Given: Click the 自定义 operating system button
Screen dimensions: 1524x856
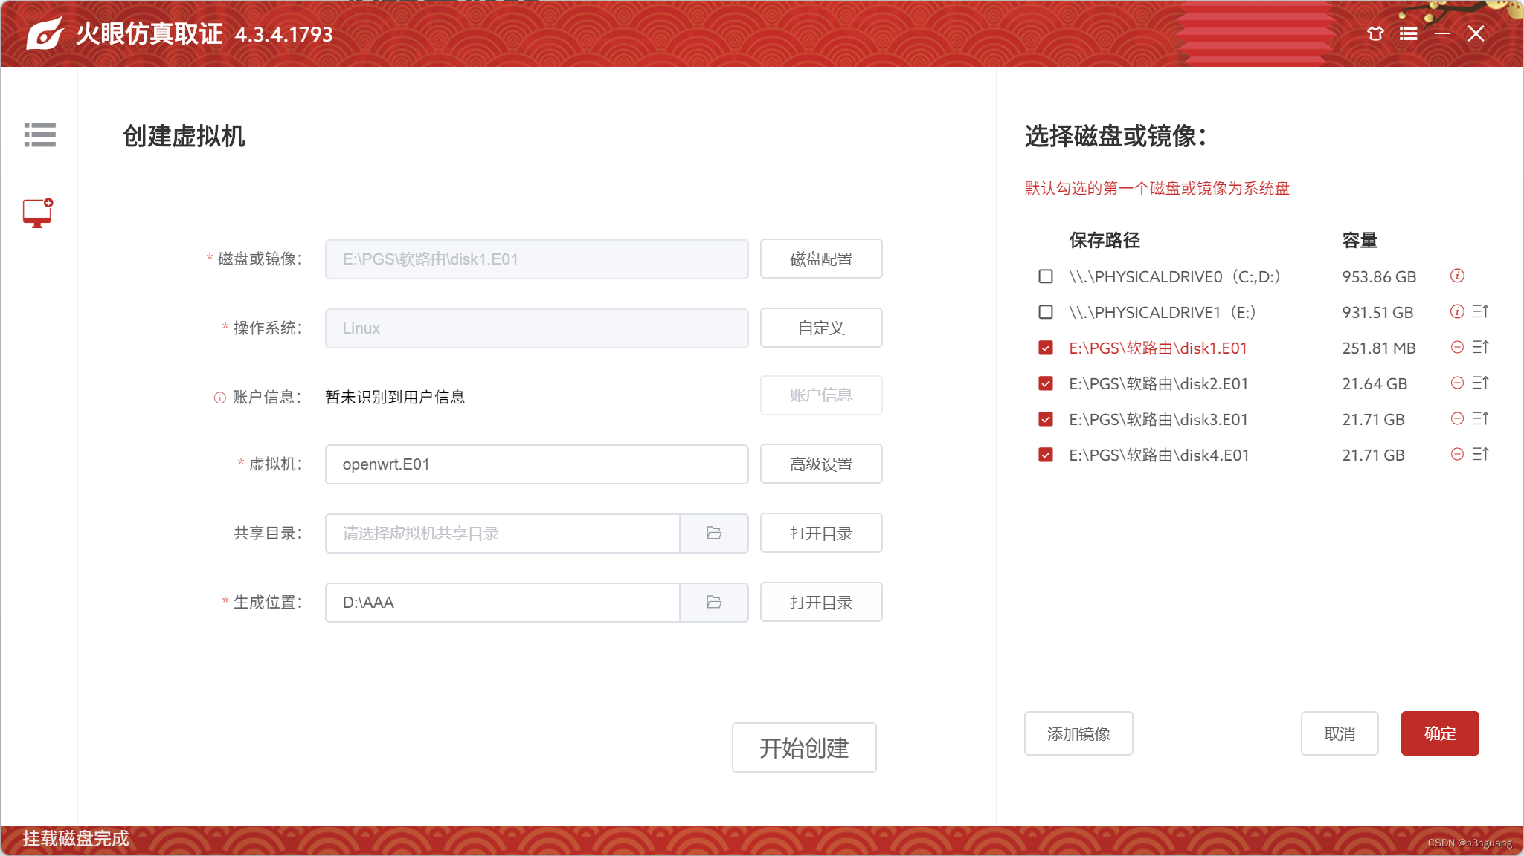Looking at the screenshot, I should tap(820, 328).
